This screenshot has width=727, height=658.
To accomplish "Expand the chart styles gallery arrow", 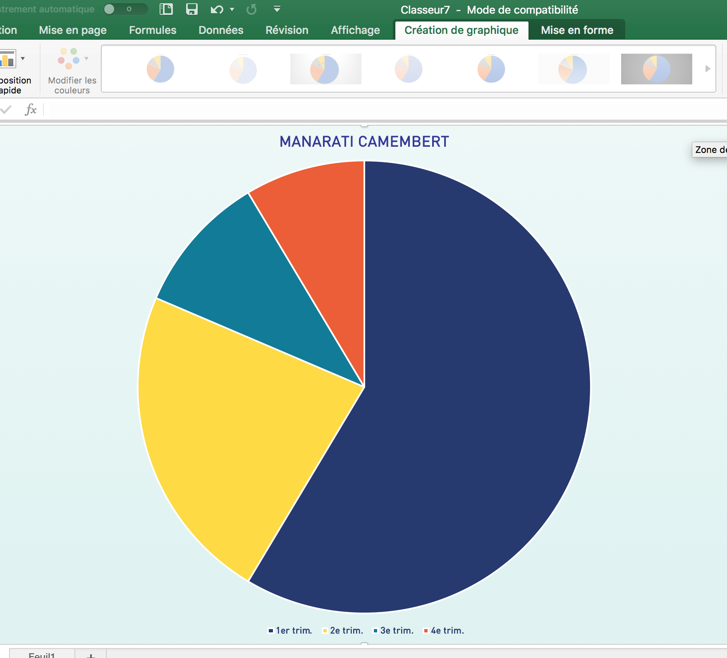I will pos(708,69).
